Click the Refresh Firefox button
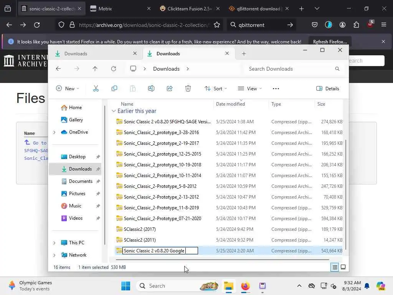This screenshot has width=393, height=295. point(330,41)
